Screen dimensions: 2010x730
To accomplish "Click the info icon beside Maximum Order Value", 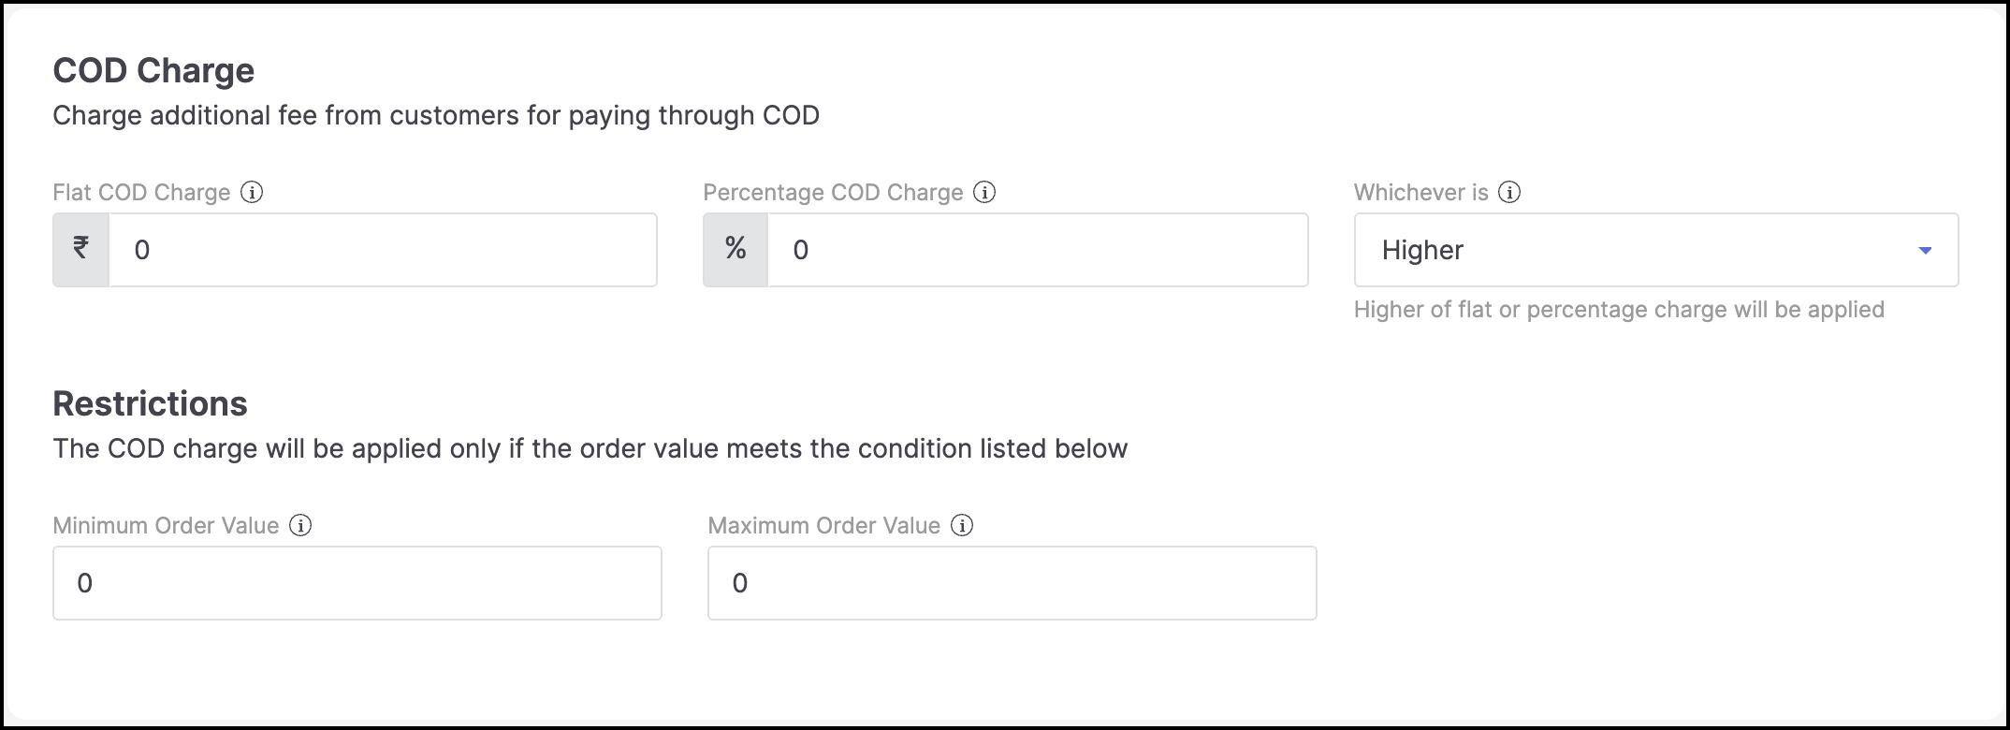I will (x=962, y=525).
